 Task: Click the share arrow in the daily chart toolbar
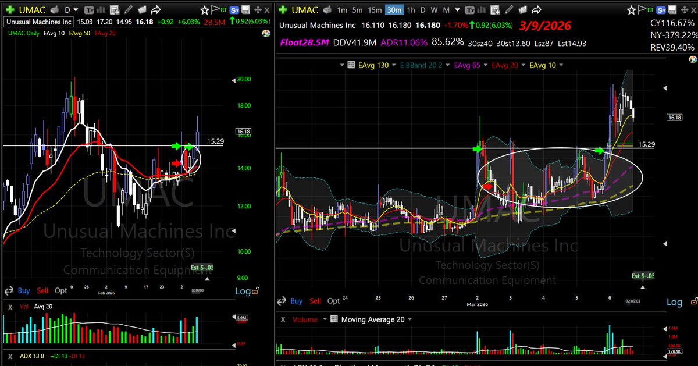tap(156, 10)
